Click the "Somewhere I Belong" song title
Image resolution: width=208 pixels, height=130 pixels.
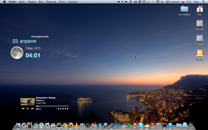(46, 98)
